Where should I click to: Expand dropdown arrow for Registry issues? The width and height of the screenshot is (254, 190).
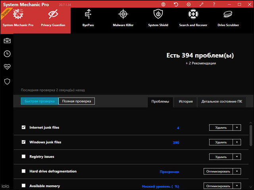pos(237,157)
